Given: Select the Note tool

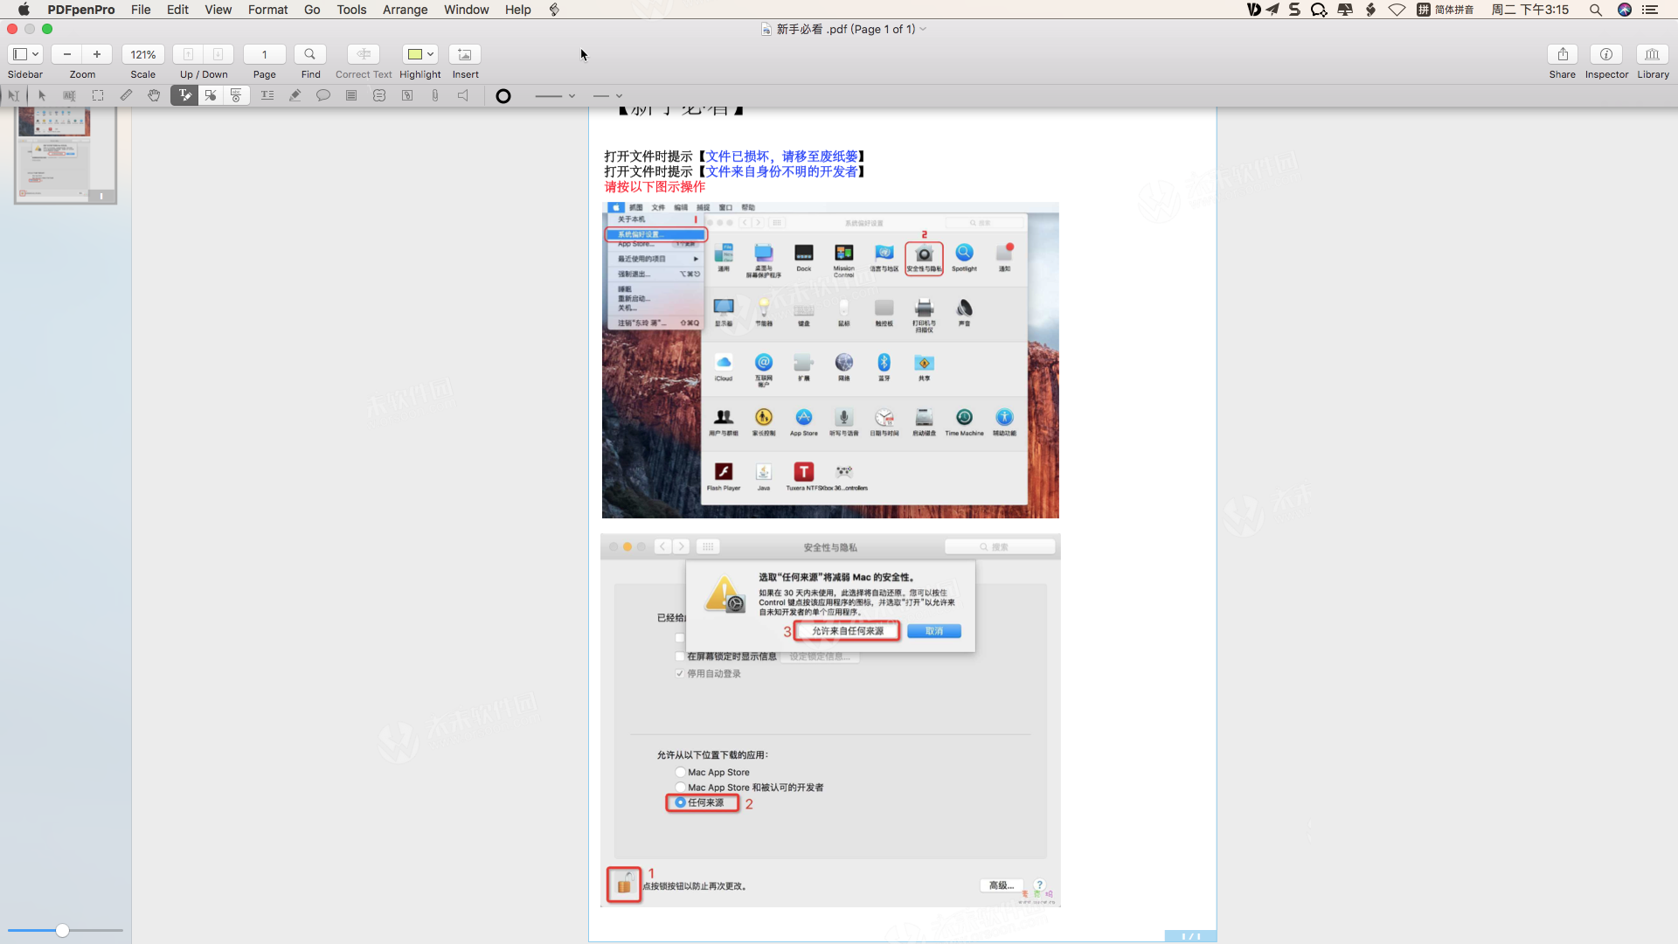Looking at the screenshot, I should [x=351, y=96].
